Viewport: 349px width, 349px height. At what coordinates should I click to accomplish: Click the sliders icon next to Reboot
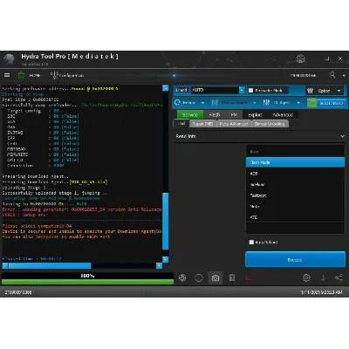[x=215, y=102]
